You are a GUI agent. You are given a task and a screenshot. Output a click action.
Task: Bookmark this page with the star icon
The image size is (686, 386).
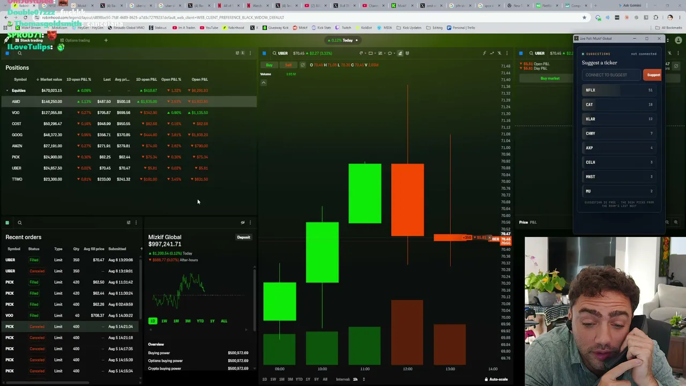coord(584,17)
